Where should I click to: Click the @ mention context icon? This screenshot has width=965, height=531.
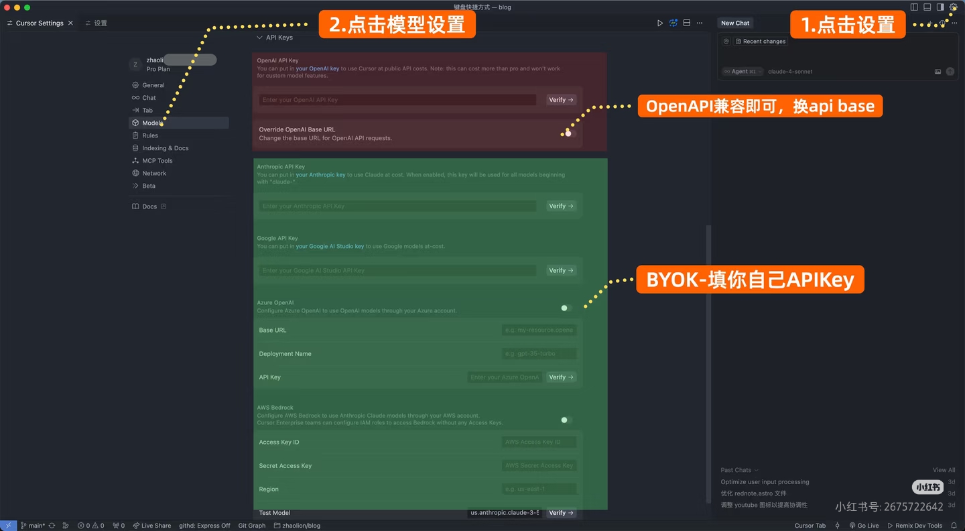point(726,42)
